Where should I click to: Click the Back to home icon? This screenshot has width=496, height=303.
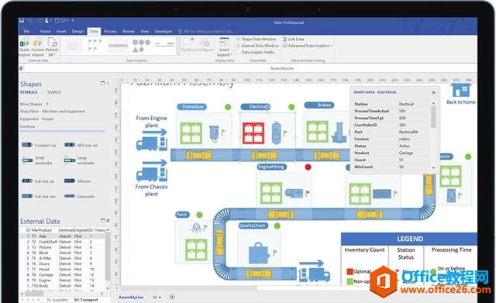(x=461, y=90)
